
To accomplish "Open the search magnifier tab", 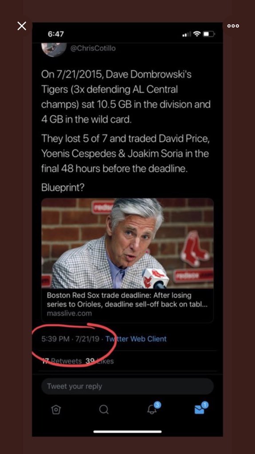I will coord(104,409).
